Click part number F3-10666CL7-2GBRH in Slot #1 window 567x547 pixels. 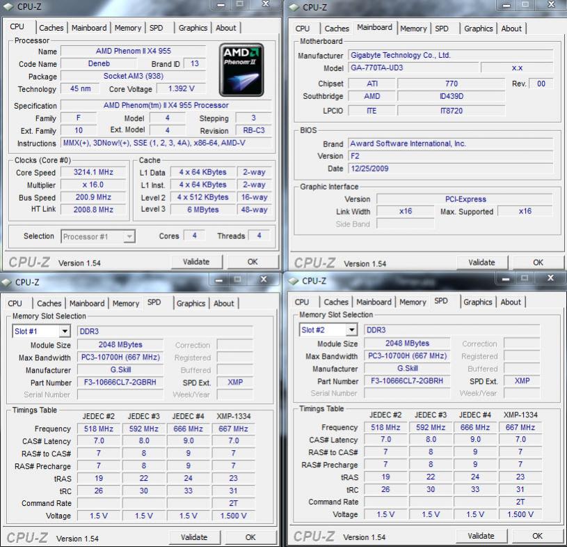(120, 383)
